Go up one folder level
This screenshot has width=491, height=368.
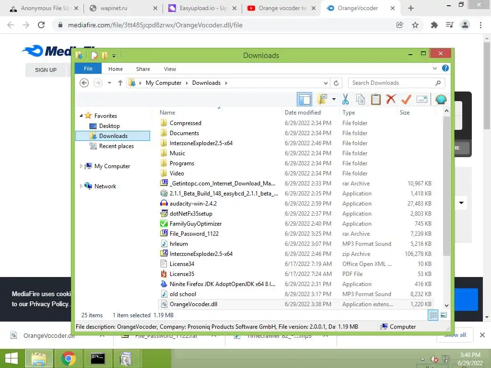pyautogui.click(x=120, y=83)
